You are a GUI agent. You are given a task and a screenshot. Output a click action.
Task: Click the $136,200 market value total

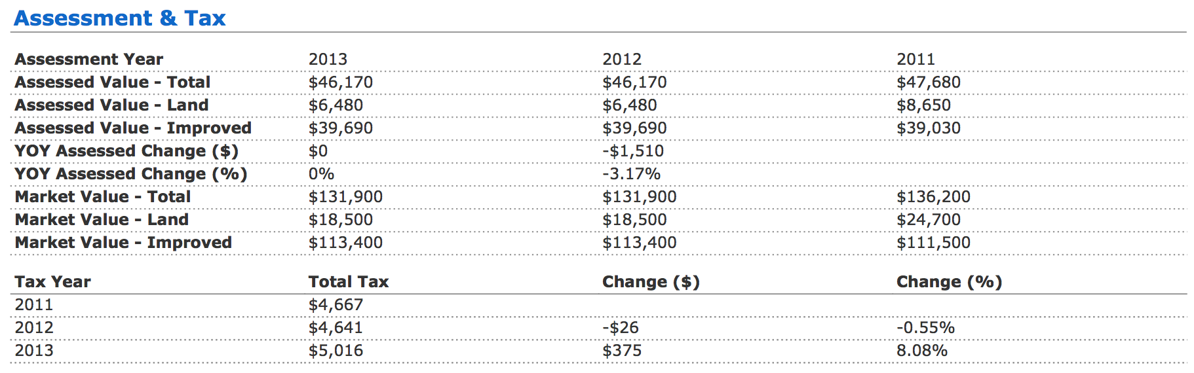point(933,196)
